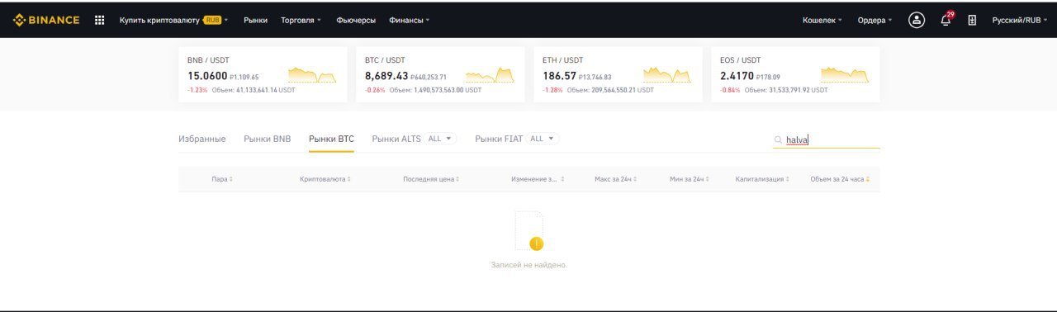Select the Рынки BTC tab
Viewport: 1057px width, 312px height.
click(331, 139)
